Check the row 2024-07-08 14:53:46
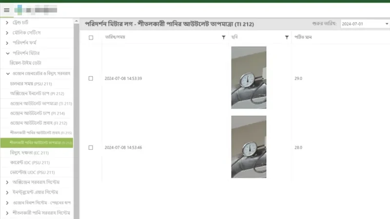 (91, 148)
